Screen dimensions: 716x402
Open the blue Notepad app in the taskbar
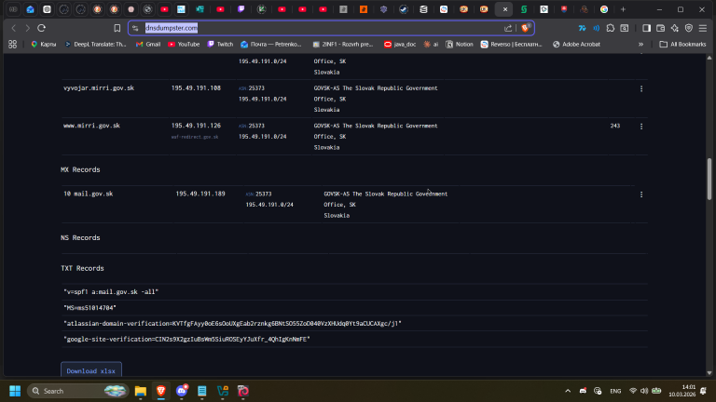click(x=201, y=391)
